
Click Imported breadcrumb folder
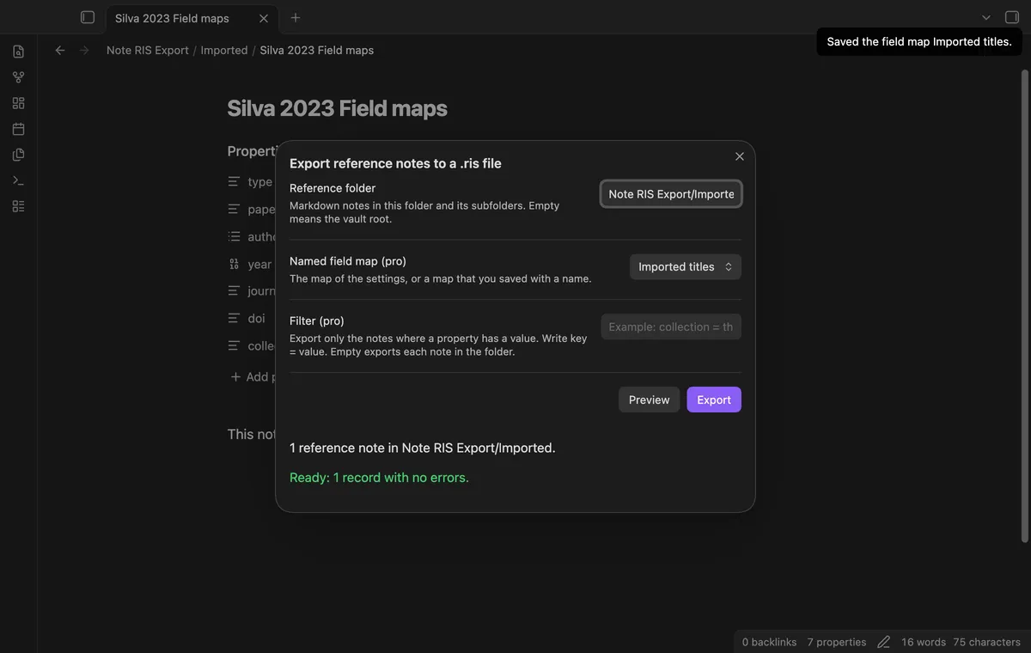point(224,51)
